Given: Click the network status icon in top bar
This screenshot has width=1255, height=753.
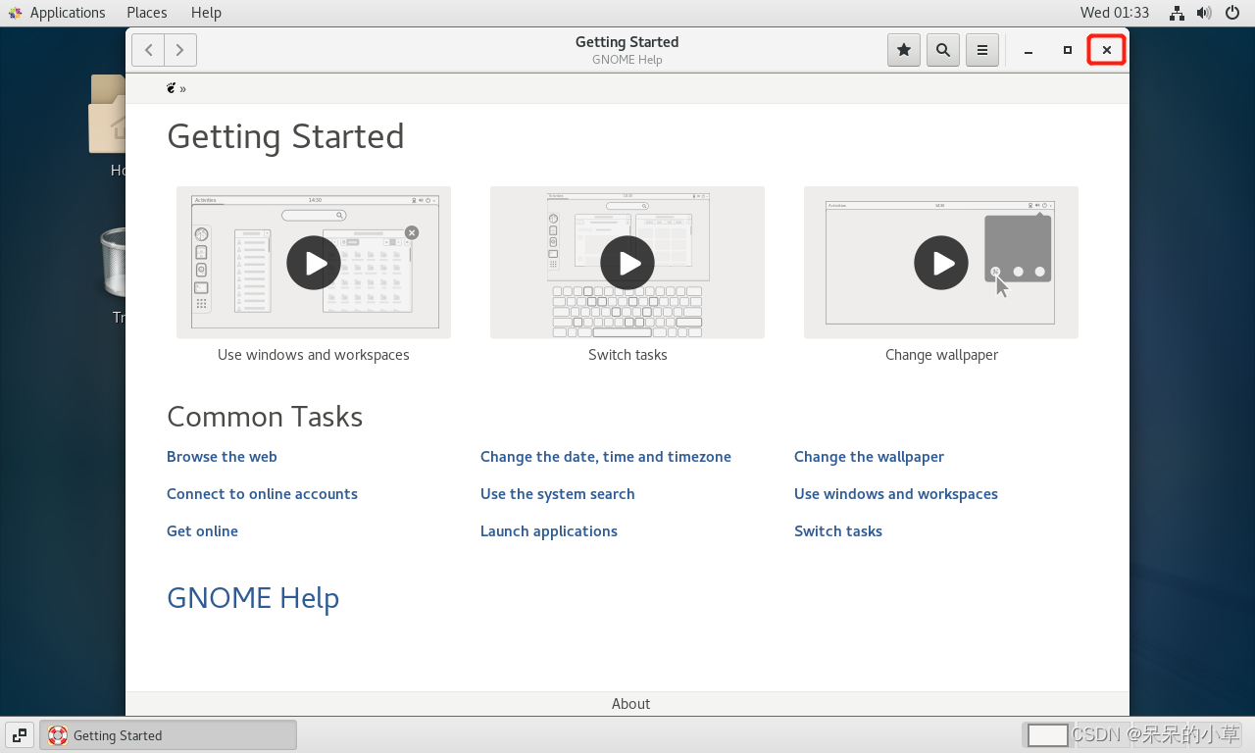Looking at the screenshot, I should 1176,13.
